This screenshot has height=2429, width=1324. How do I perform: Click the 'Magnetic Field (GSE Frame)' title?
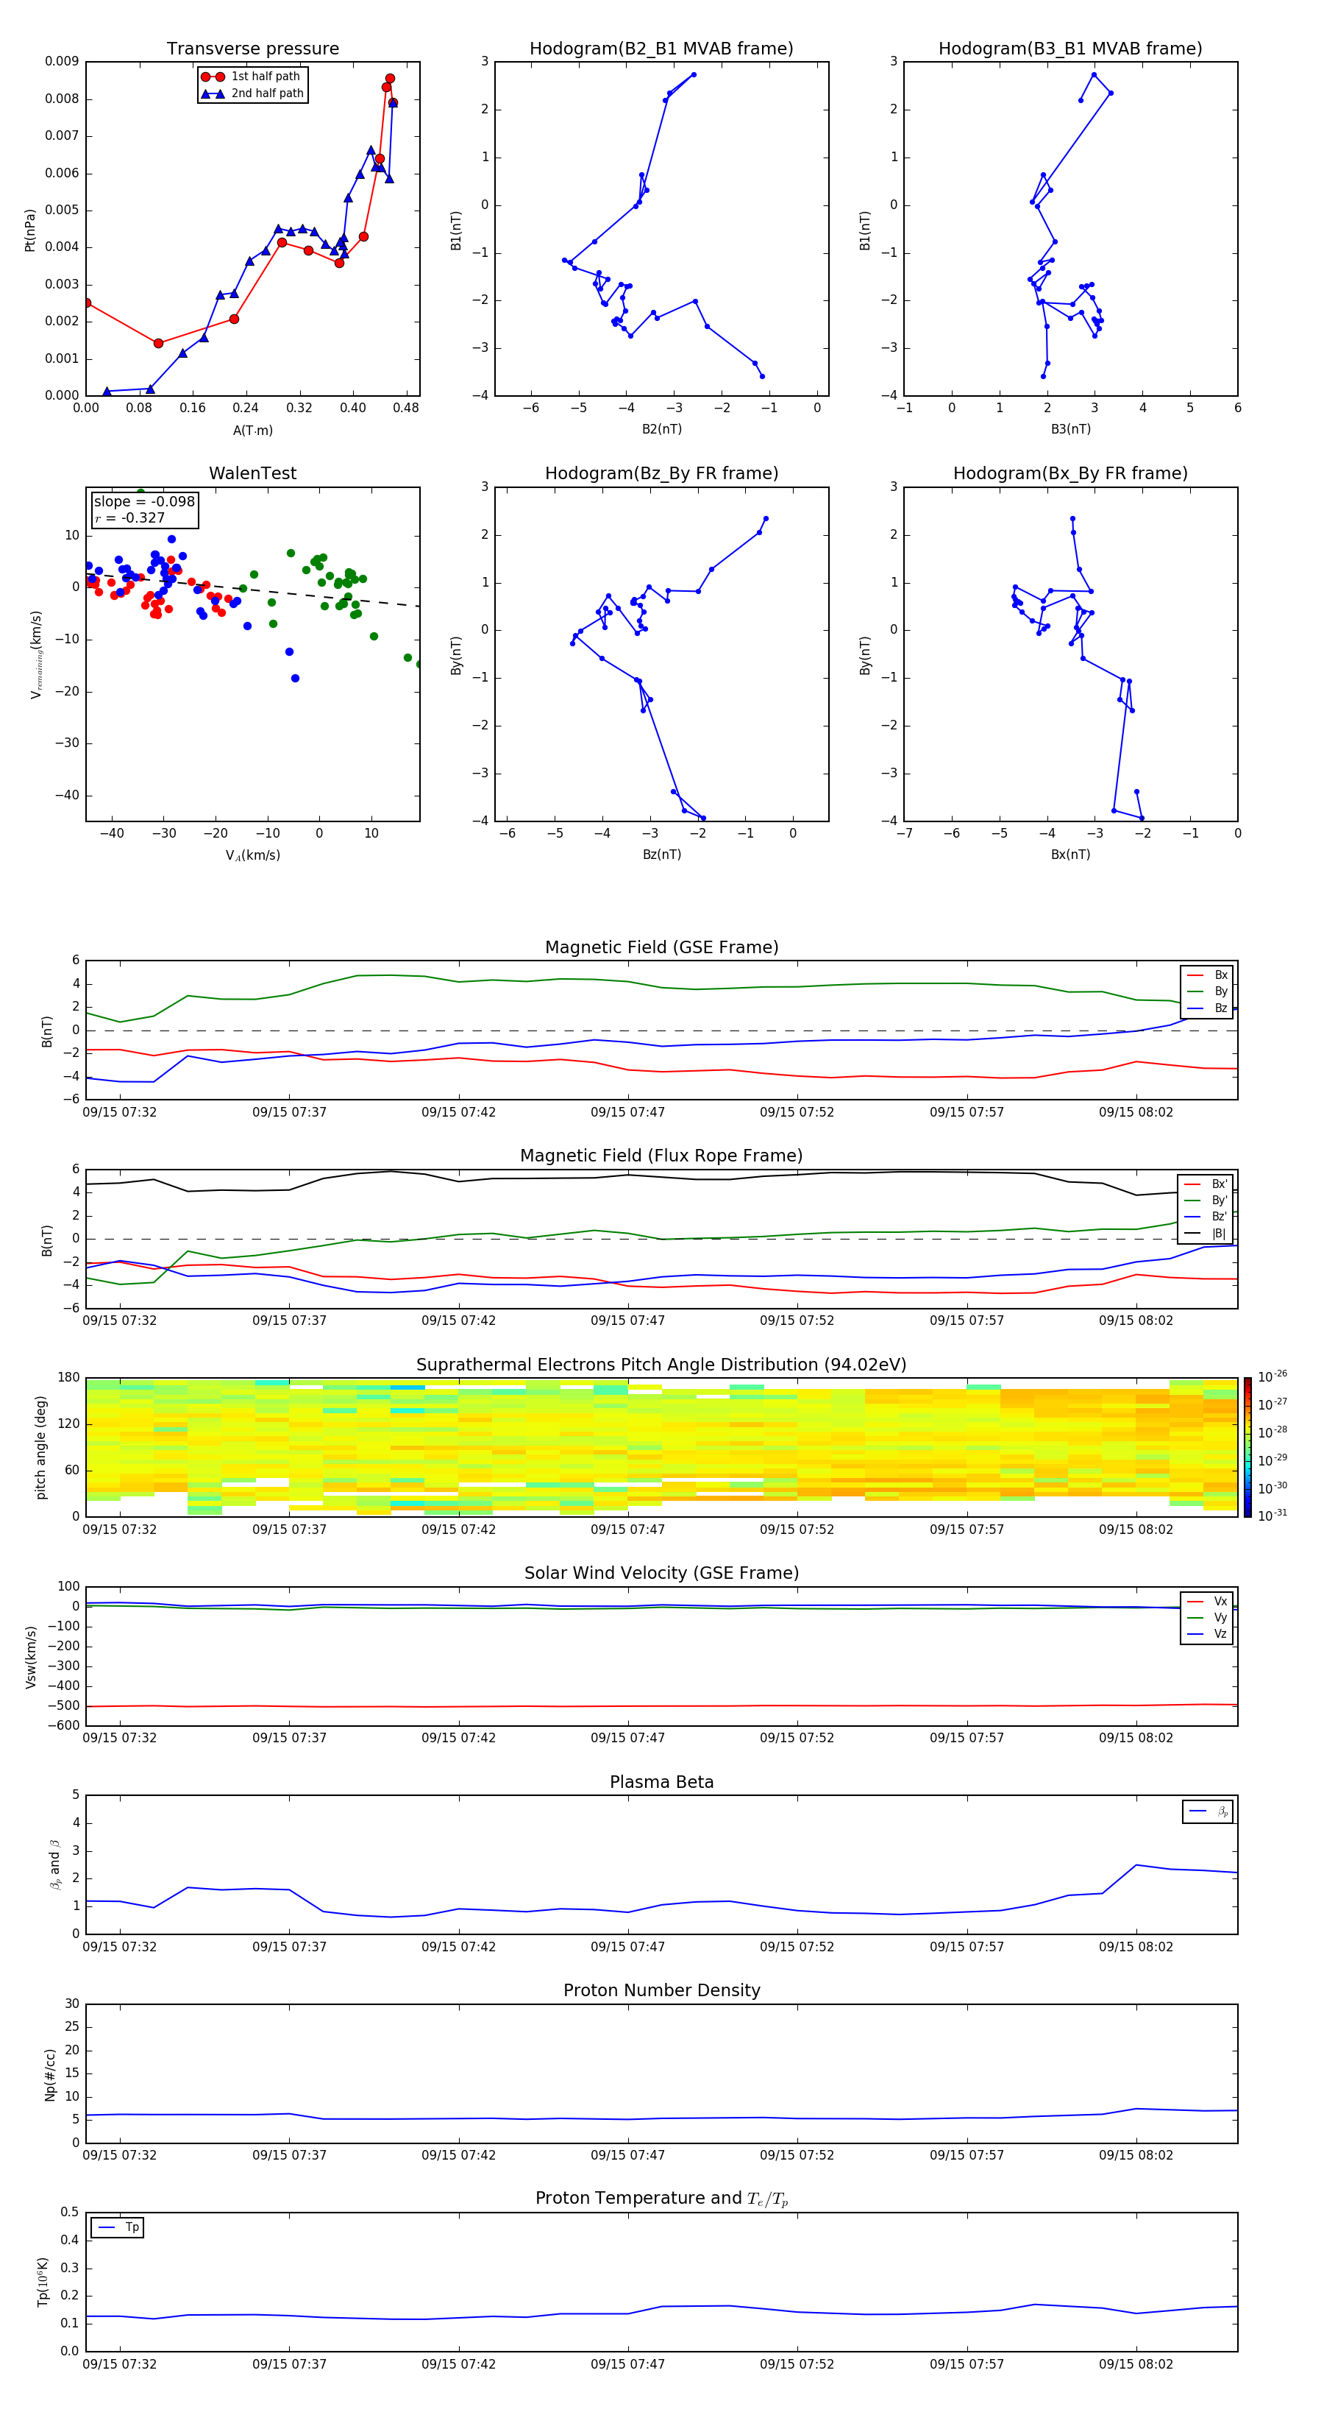661,947
